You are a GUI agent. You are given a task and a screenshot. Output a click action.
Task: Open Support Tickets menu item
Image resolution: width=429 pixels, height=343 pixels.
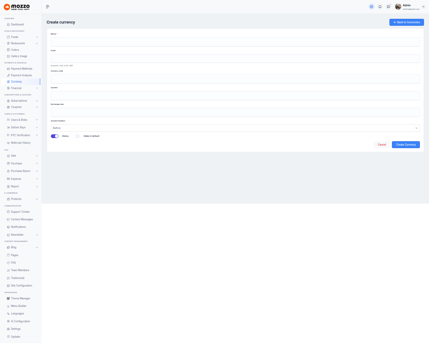tap(20, 212)
